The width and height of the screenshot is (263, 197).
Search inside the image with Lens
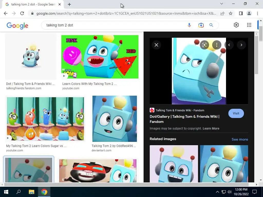[204, 45]
